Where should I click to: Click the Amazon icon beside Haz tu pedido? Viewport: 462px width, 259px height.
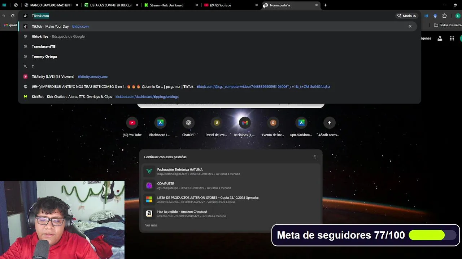[x=149, y=213]
